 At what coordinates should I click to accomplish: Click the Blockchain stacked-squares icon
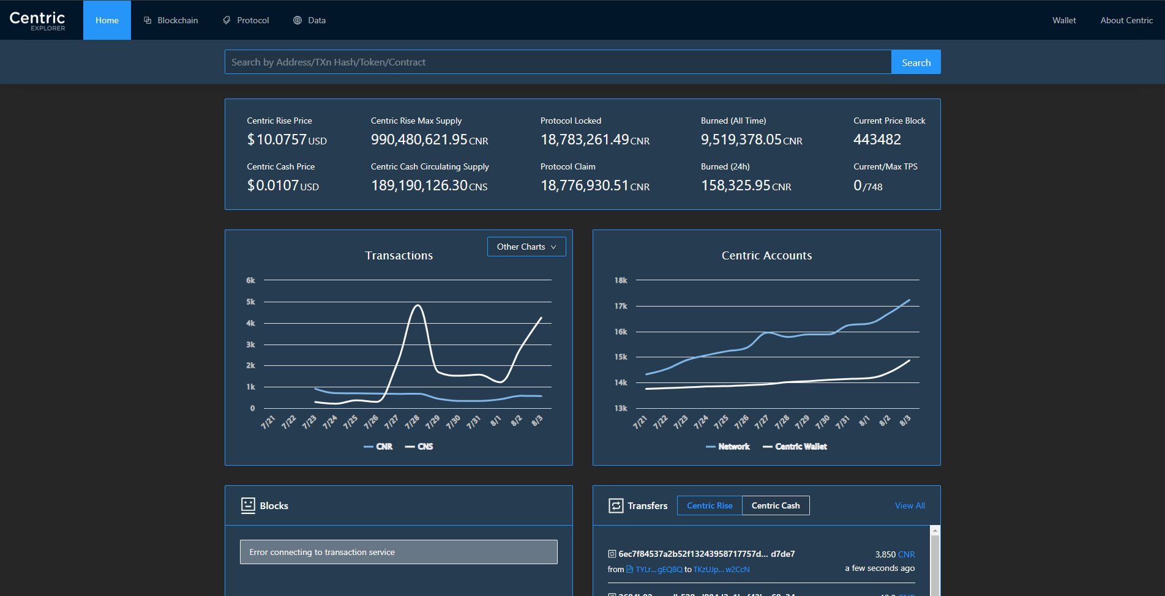(147, 20)
